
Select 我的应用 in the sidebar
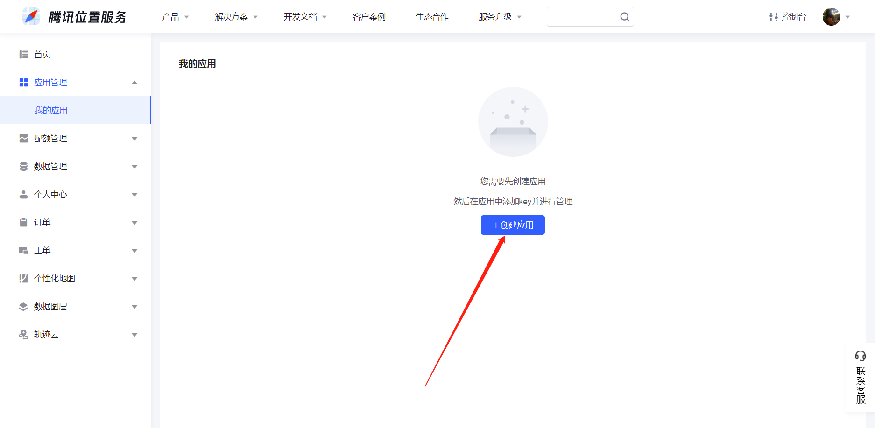pyautogui.click(x=51, y=111)
